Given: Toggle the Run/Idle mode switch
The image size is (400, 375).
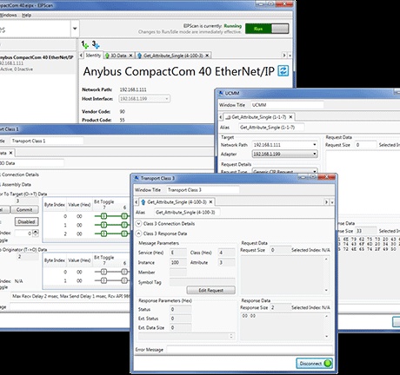Looking at the screenshot, I should coord(267,29).
